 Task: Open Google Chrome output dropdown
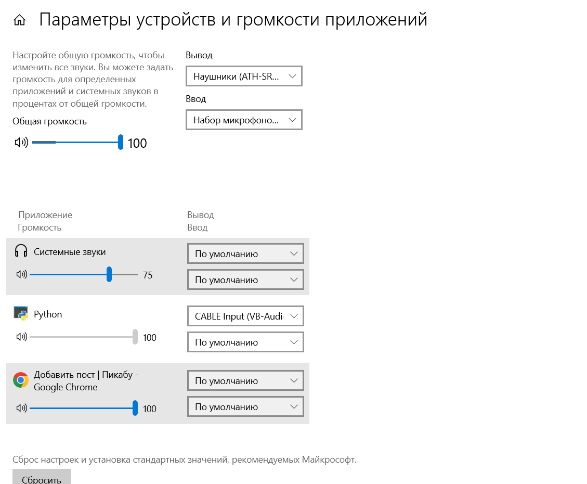point(245,380)
